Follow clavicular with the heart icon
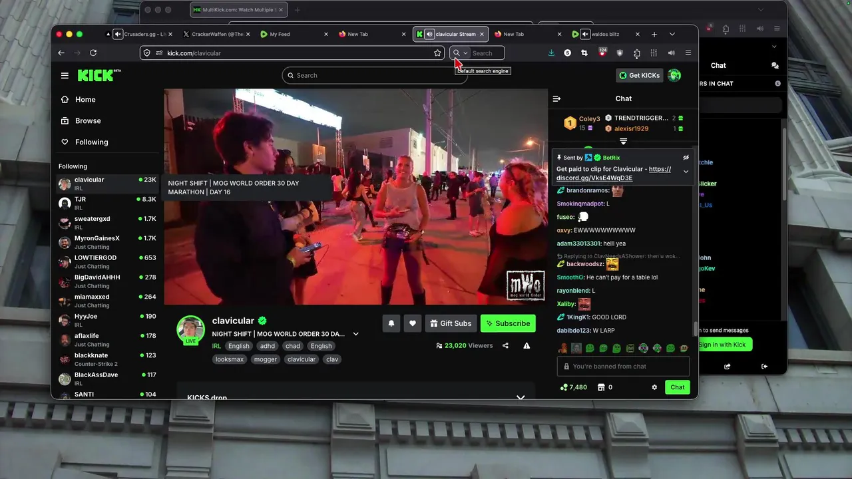852x479 pixels. (x=413, y=323)
